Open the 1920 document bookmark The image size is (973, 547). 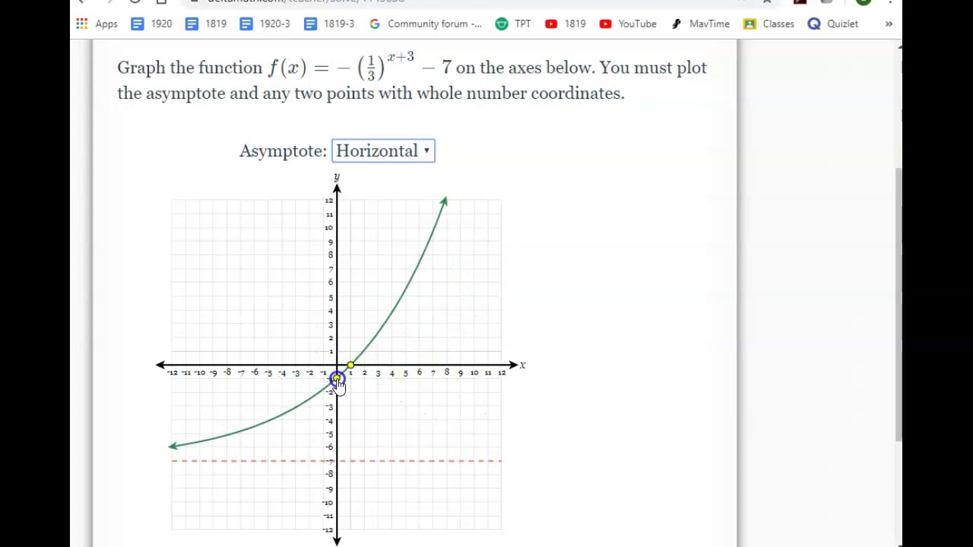coord(151,24)
